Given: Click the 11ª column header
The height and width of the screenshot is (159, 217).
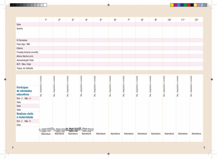Looking at the screenshot, I should click(x=183, y=20).
